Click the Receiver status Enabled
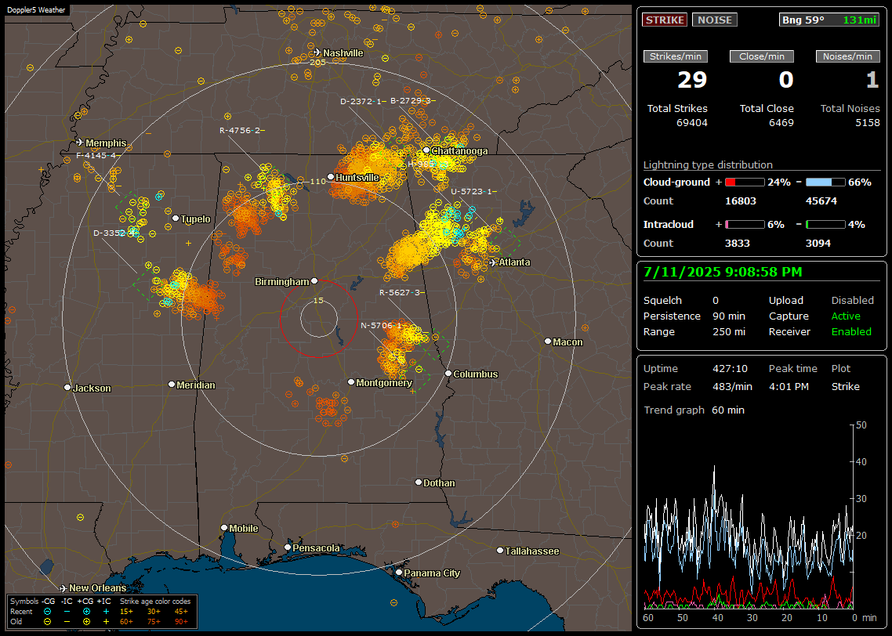This screenshot has width=892, height=636. click(851, 331)
